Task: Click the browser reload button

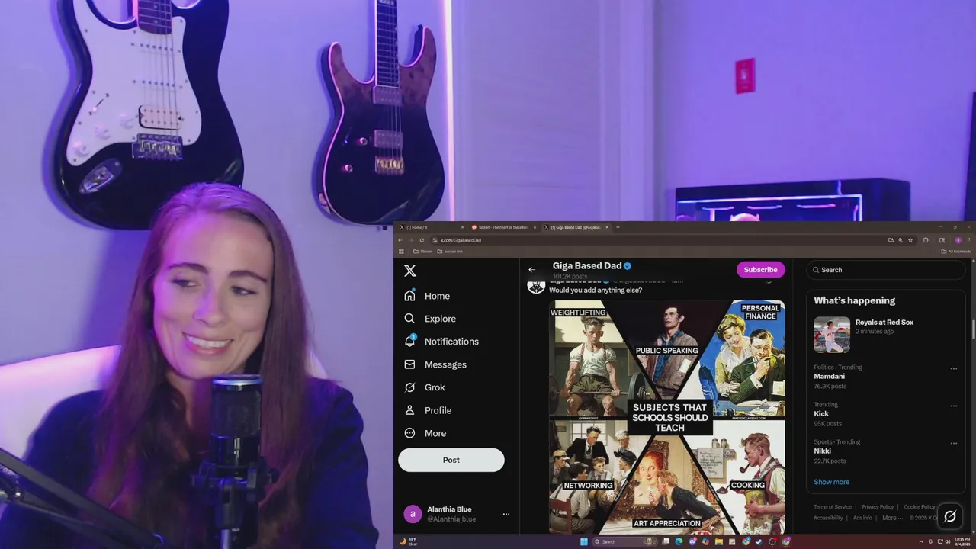Action: coord(422,240)
